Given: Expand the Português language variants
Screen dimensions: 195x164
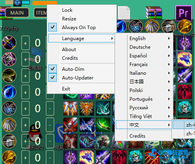Looking at the screenshot, I should coord(144,99).
